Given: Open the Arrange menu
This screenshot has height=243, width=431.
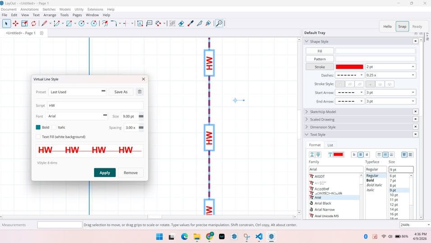Looking at the screenshot, I should (x=50, y=15).
